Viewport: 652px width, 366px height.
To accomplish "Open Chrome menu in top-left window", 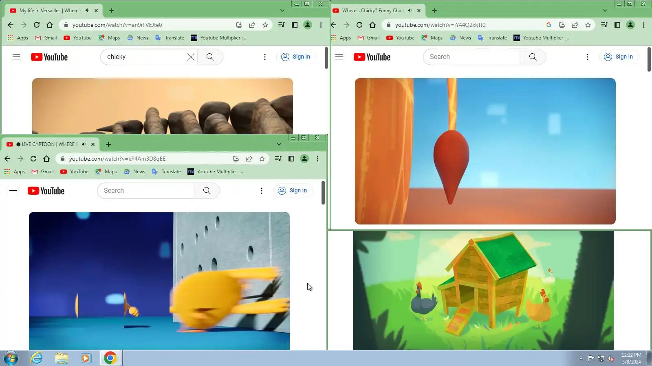I will [x=321, y=25].
